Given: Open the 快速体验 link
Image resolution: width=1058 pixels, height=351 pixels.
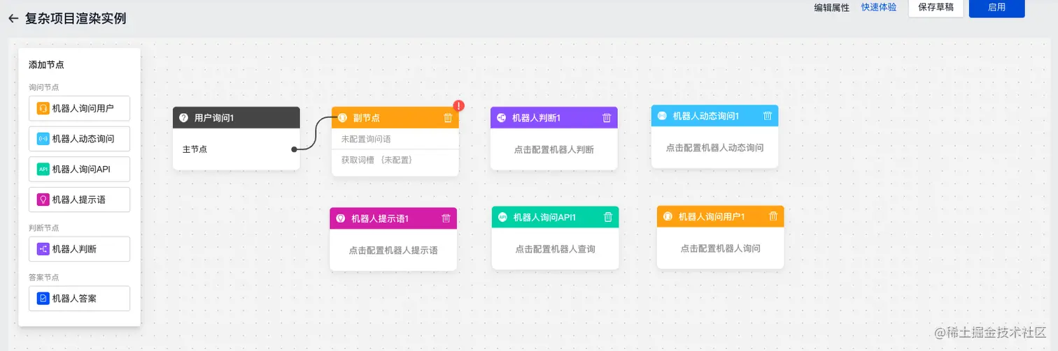Looking at the screenshot, I should click(878, 8).
